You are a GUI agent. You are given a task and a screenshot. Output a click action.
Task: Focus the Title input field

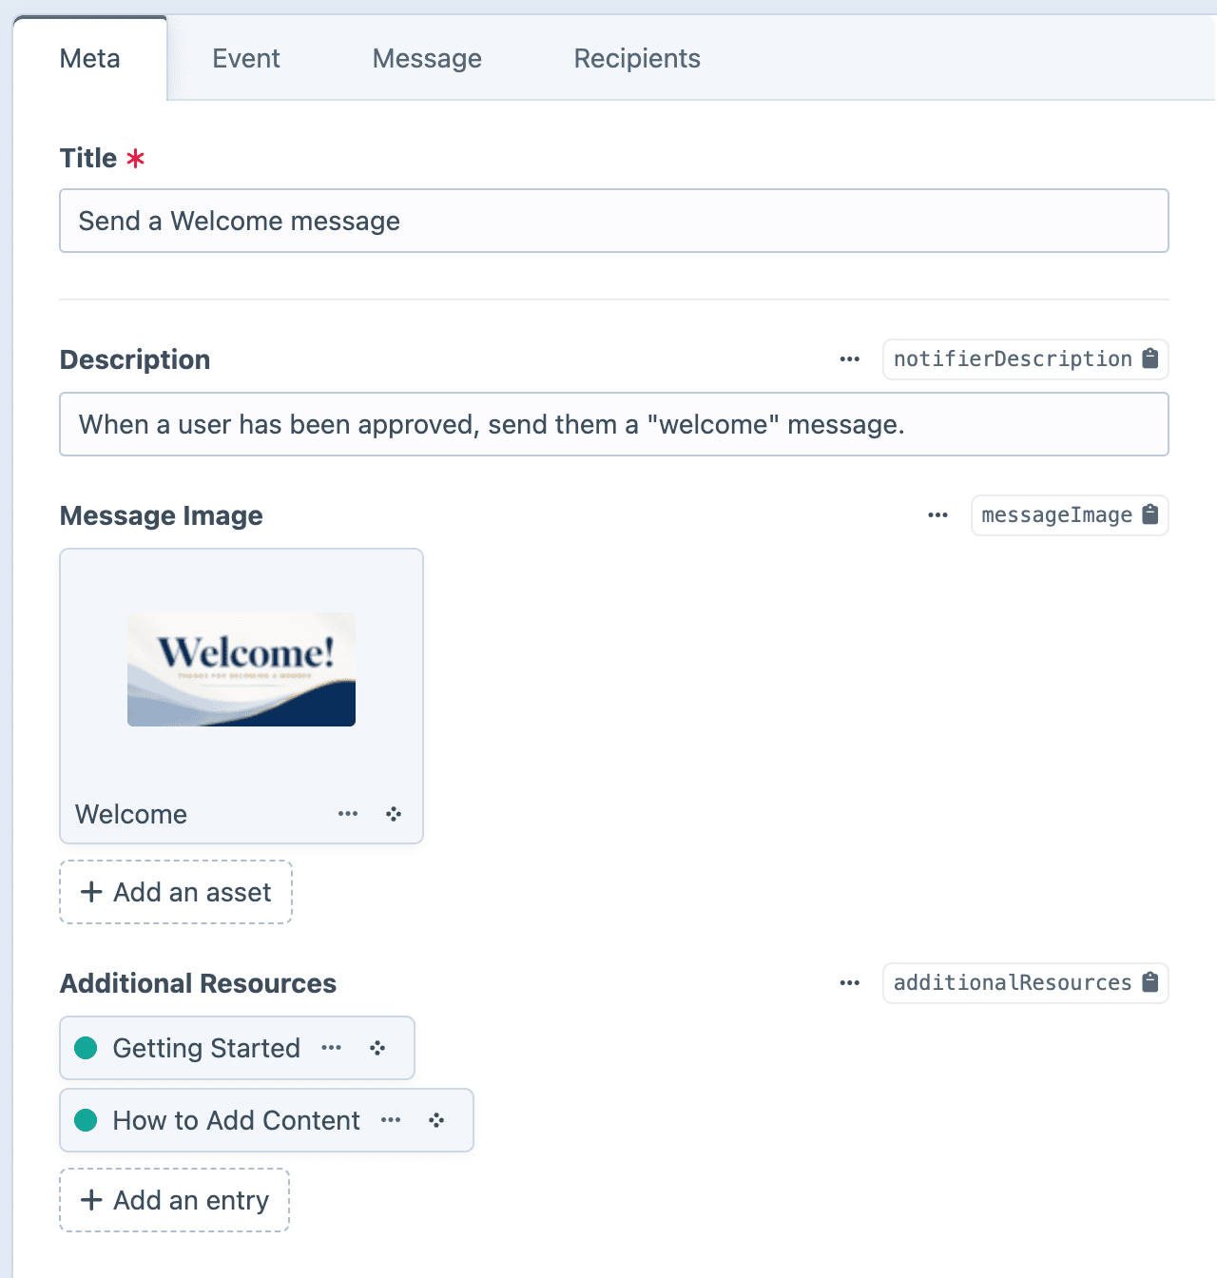[x=614, y=221]
